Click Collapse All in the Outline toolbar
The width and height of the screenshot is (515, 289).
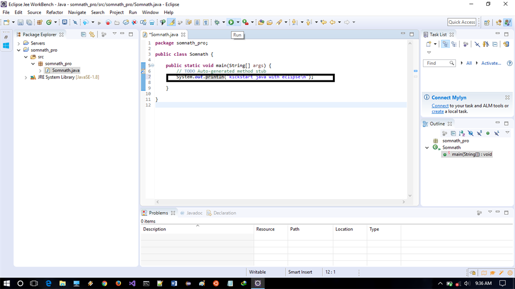coord(453,133)
